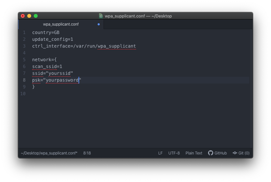Select the wpa_supplicant.conf tab

[x=61, y=24]
